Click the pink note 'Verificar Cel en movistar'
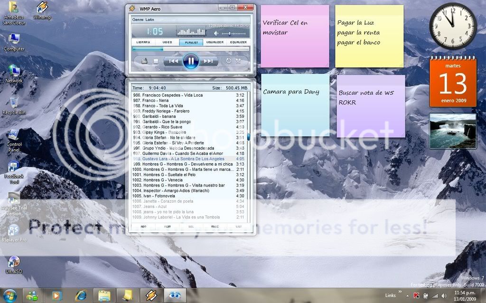The image size is (486, 303). [x=295, y=36]
